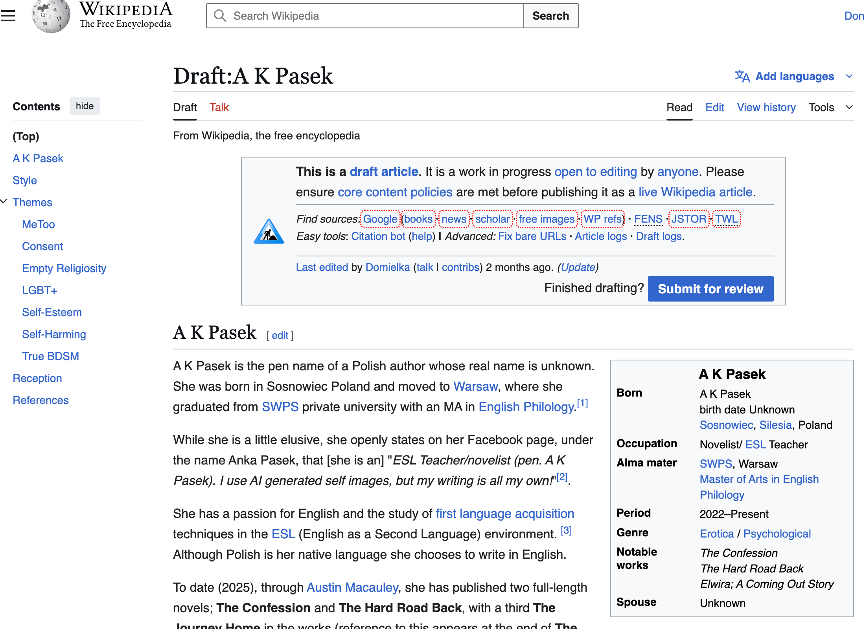Jump to Self-Harming subsection
This screenshot has height=629, width=865.
[54, 334]
